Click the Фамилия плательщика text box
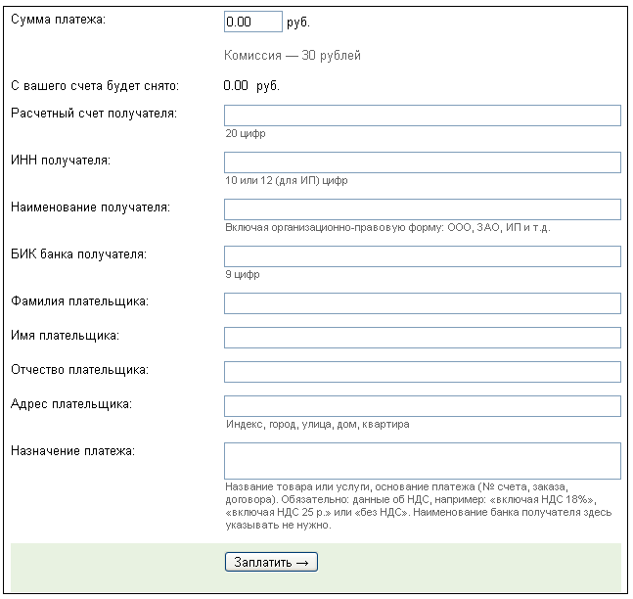Image resolution: width=633 pixels, height=599 pixels. (x=422, y=303)
